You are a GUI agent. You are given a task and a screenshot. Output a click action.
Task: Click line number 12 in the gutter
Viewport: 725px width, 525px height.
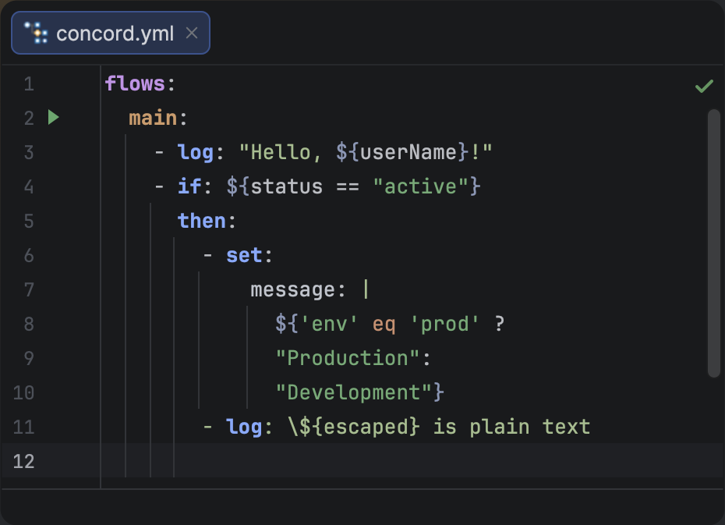coord(23,461)
